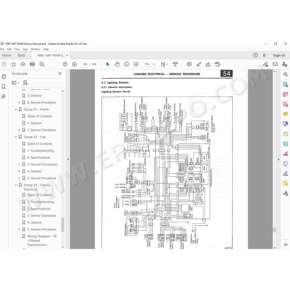The width and height of the screenshot is (290, 290).
Task: Open the Add comment tool
Action: (x=189, y=64)
